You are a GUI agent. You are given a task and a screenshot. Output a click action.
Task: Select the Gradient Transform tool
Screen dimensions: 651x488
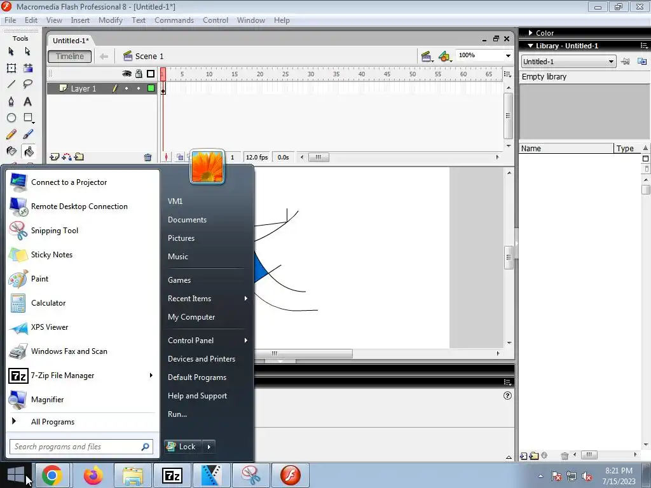(x=28, y=68)
